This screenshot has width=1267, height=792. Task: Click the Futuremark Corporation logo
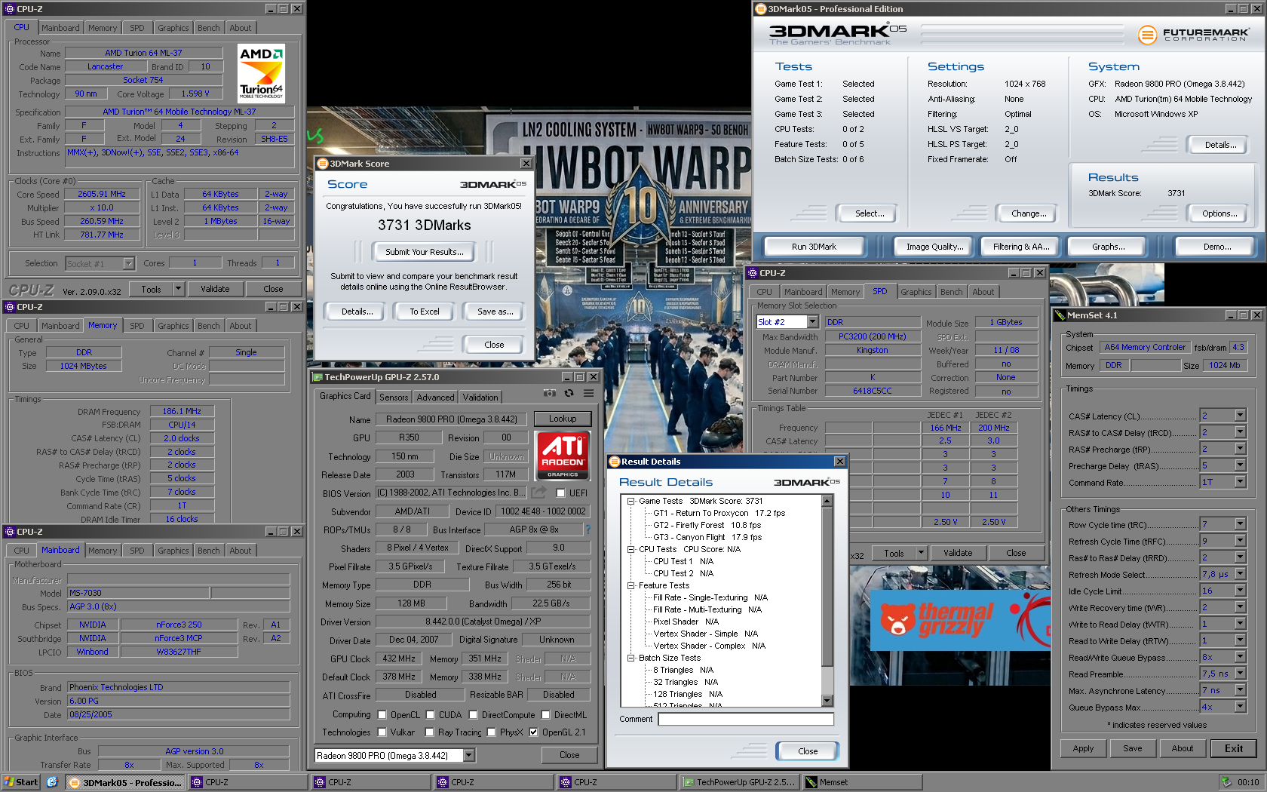coord(1193,35)
